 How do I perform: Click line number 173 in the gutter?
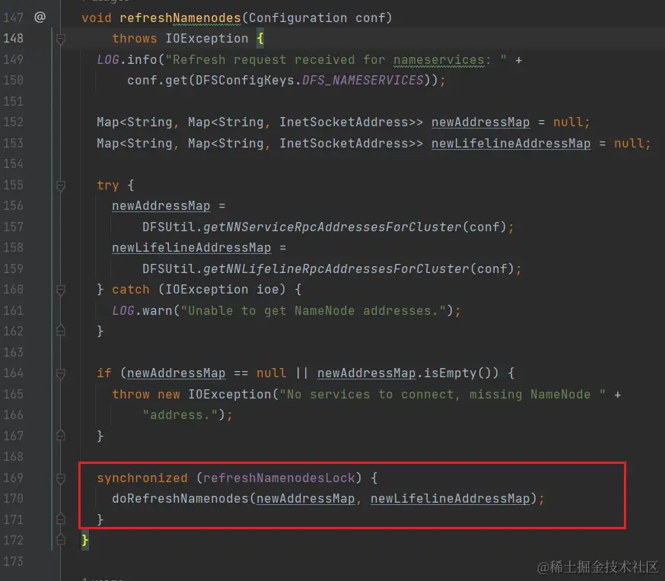click(14, 561)
